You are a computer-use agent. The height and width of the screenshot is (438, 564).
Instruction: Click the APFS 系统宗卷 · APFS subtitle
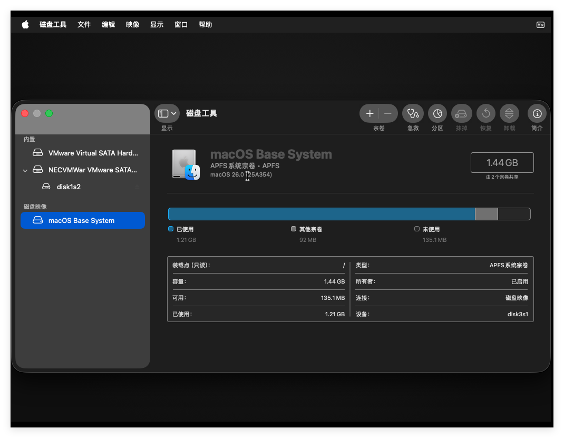[245, 166]
